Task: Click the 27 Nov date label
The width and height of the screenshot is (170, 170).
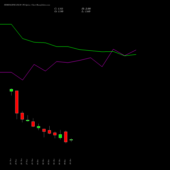Action: [27, 161]
